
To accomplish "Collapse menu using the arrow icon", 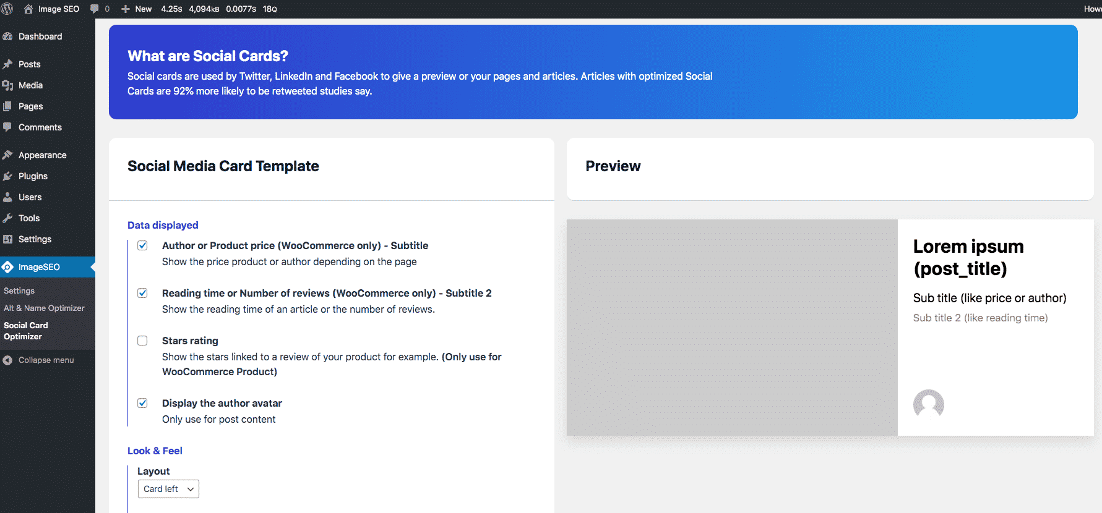I will (x=7, y=360).
